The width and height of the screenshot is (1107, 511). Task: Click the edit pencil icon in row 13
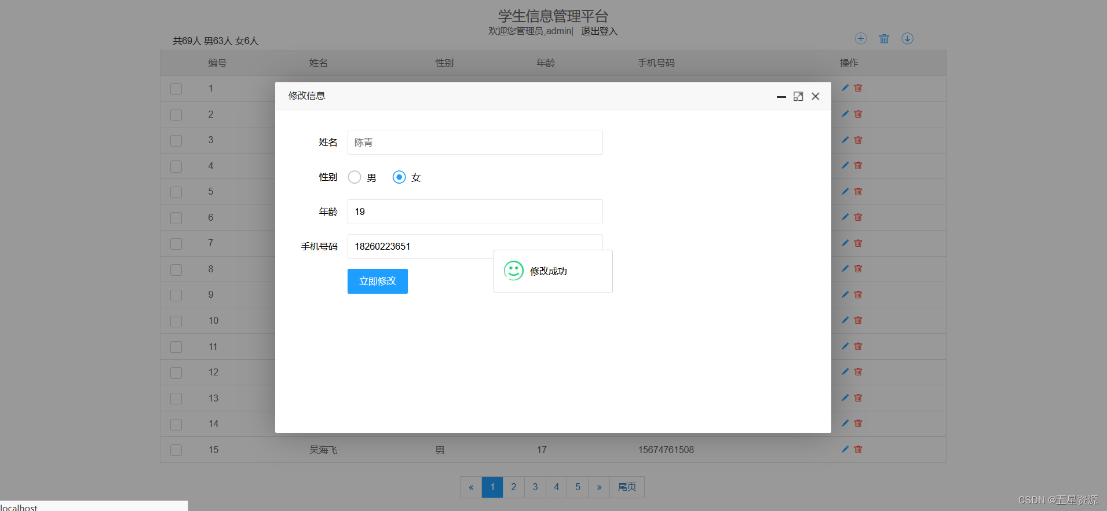tap(845, 397)
